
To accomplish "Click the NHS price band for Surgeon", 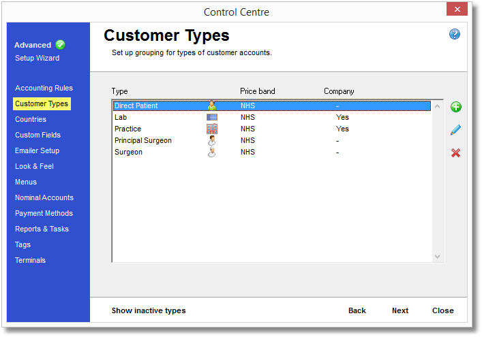I will (247, 153).
